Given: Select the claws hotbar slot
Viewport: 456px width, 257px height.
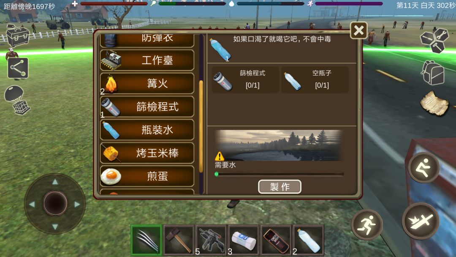Looking at the screenshot, I should (146, 240).
